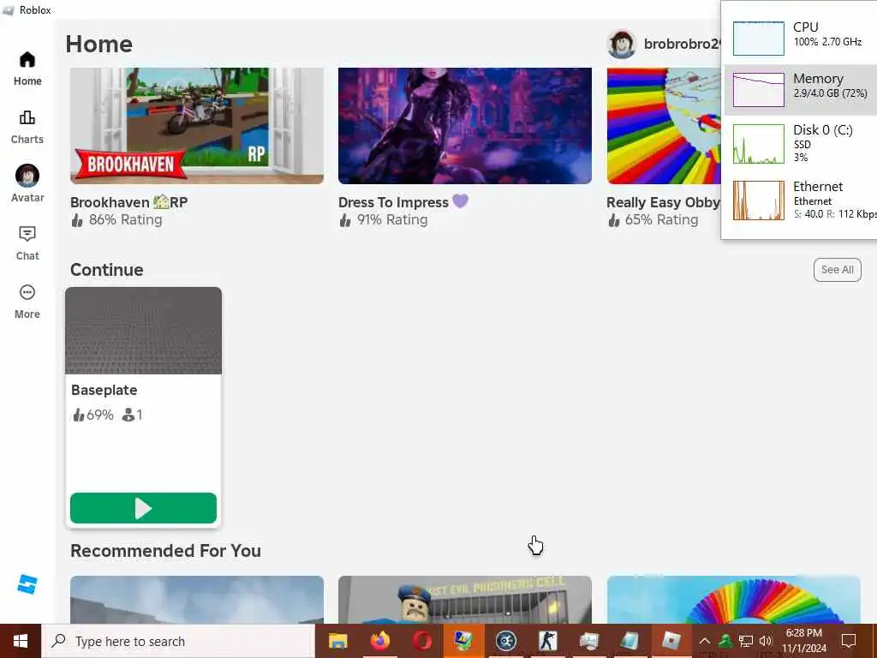Click the 91% Rating text
The height and width of the screenshot is (658, 877).
pos(392,220)
